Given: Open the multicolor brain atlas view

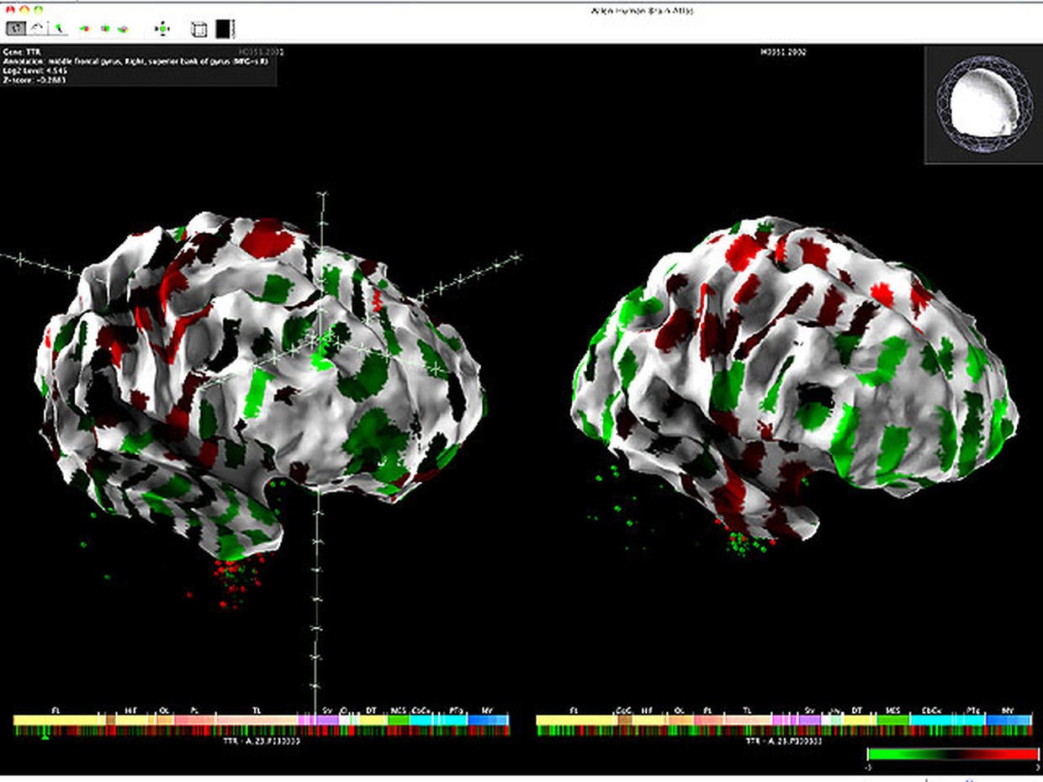Looking at the screenshot, I should [123, 28].
